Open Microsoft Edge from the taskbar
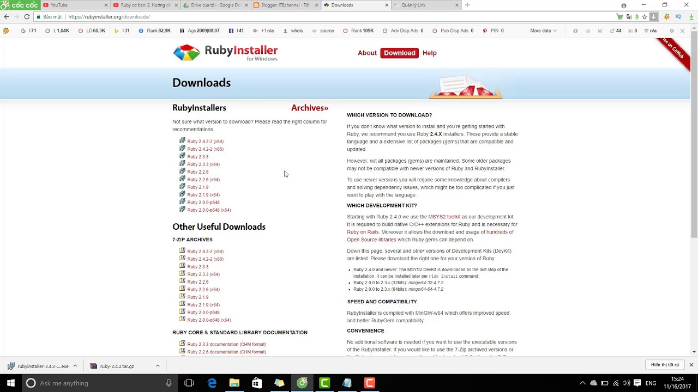The height and width of the screenshot is (392, 698). (212, 383)
